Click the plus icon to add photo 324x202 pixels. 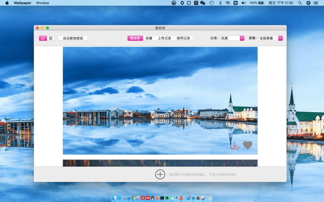coord(160,174)
